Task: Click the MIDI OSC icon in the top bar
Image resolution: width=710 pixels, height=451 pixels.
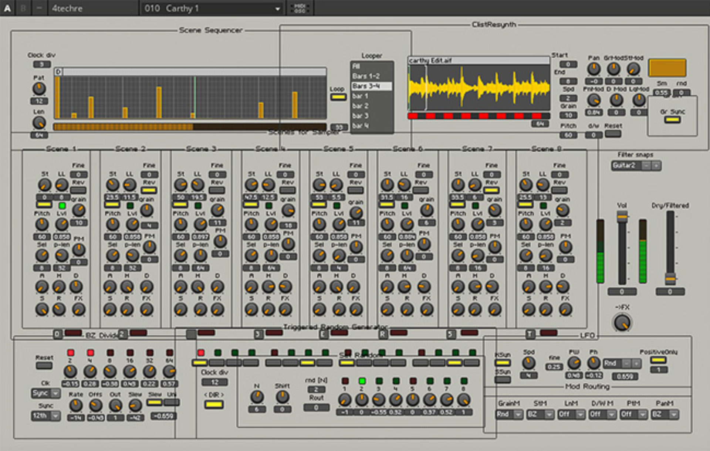Action: click(300, 7)
